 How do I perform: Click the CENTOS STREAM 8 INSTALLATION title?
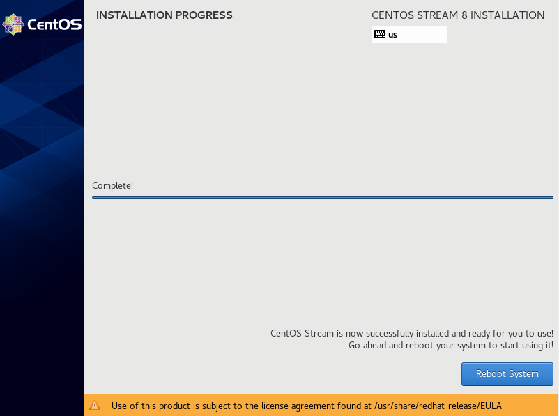pyautogui.click(x=458, y=15)
